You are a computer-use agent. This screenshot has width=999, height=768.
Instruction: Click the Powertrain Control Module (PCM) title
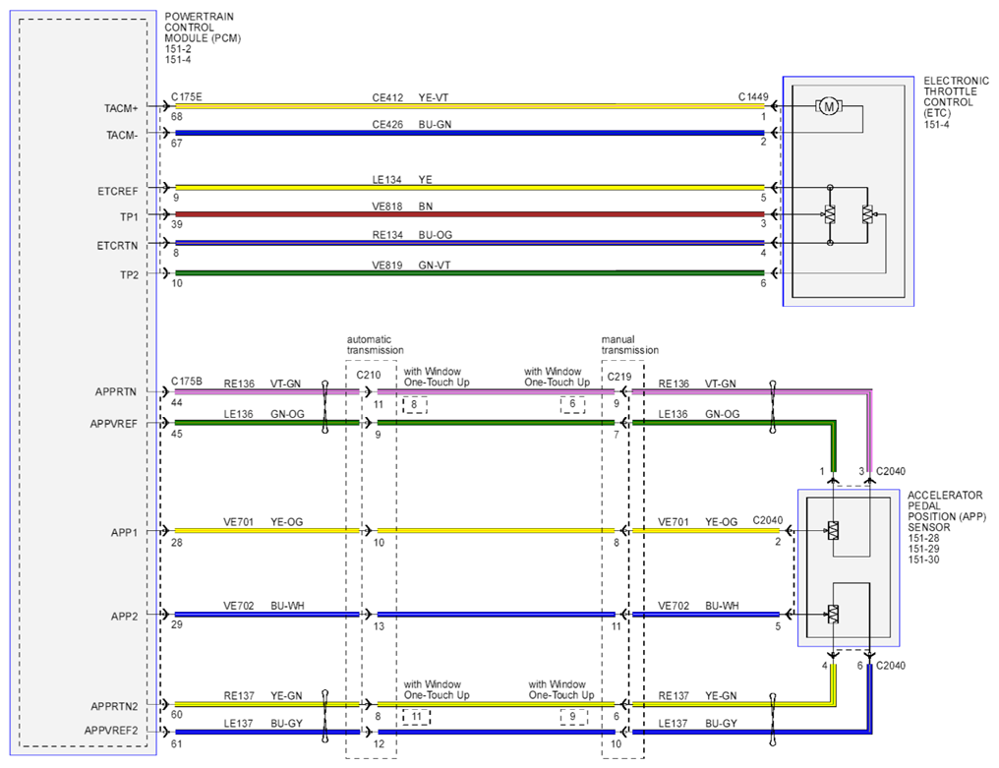(203, 28)
